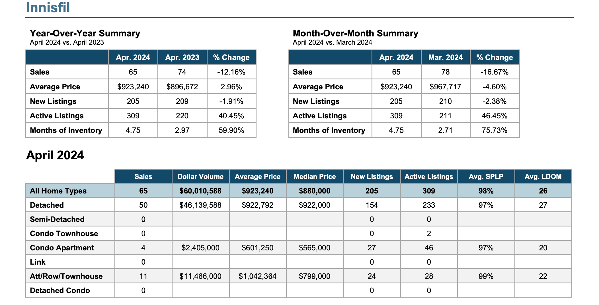Select the -4.60% change cell
This screenshot has height=305, width=599.
pos(495,87)
